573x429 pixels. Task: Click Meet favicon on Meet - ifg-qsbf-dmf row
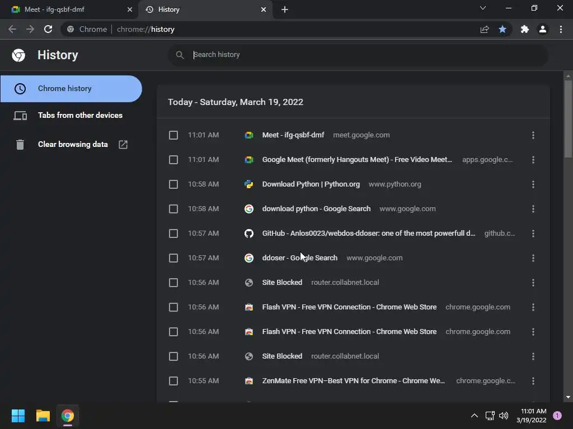pyautogui.click(x=249, y=135)
